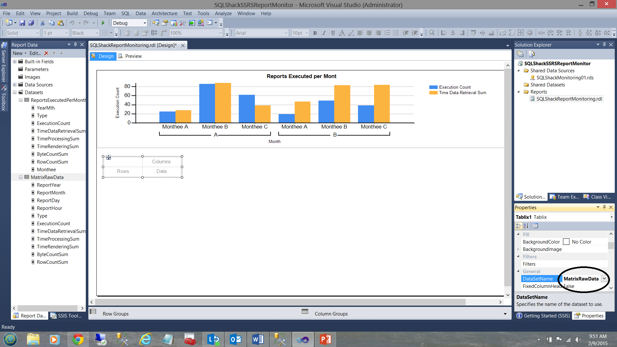Pin the Solution Explorer panel

pos(604,45)
